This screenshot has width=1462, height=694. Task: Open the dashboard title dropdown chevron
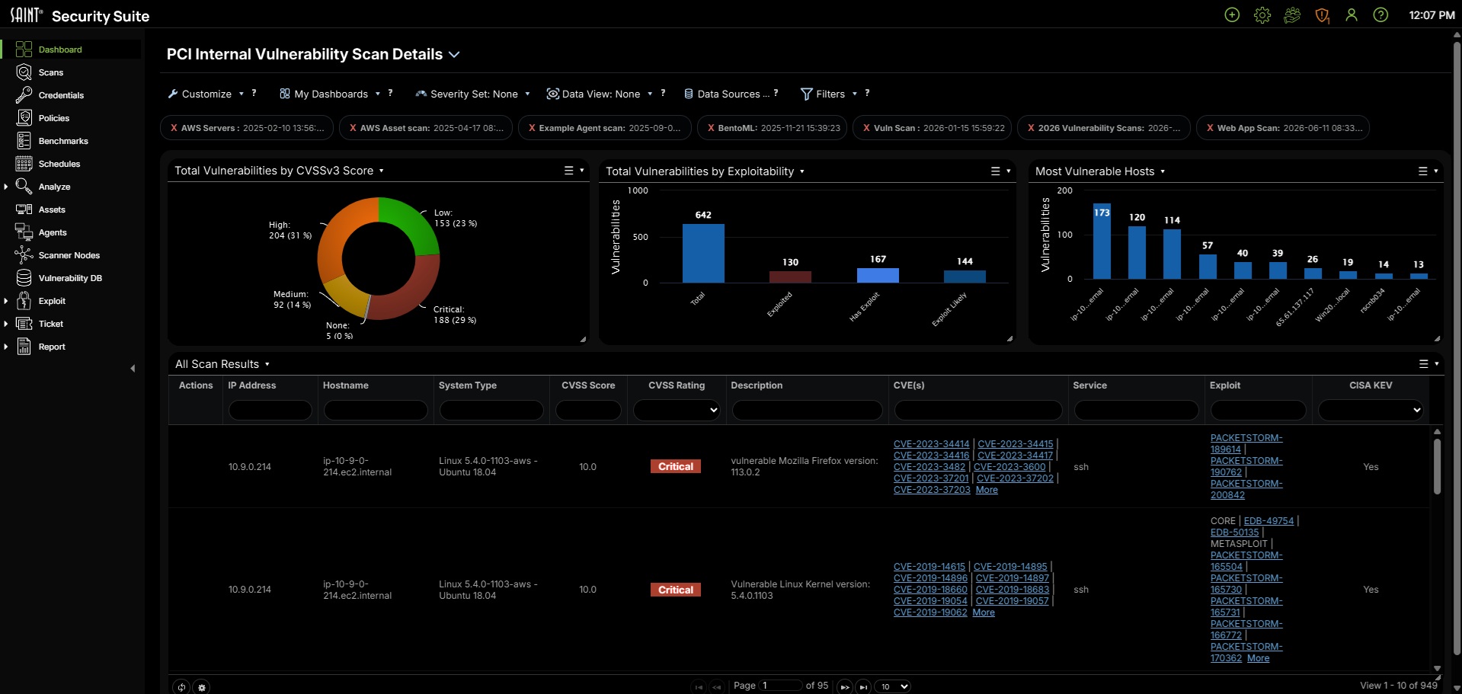click(454, 55)
